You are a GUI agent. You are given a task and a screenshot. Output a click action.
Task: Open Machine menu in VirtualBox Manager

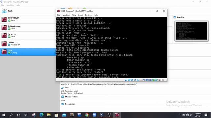coord(10,5)
